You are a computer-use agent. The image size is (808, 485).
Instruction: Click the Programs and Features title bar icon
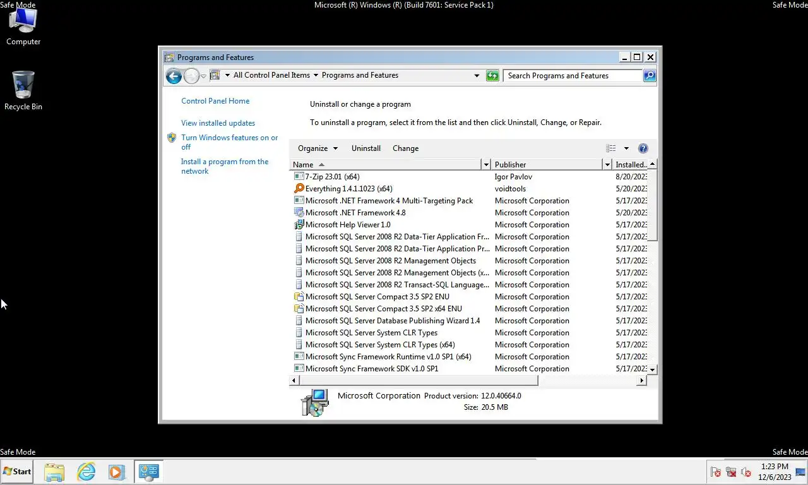point(169,57)
